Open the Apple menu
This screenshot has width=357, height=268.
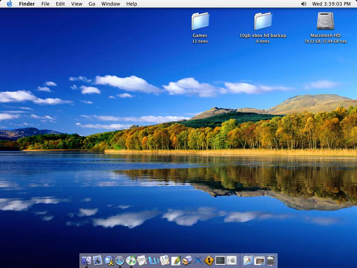click(x=9, y=4)
